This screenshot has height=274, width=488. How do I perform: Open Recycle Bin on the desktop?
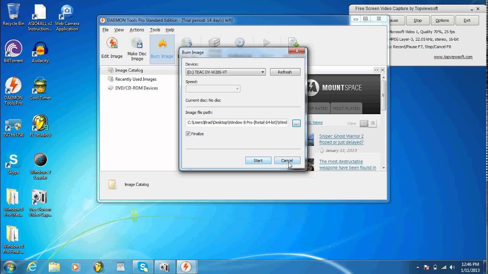point(13,15)
